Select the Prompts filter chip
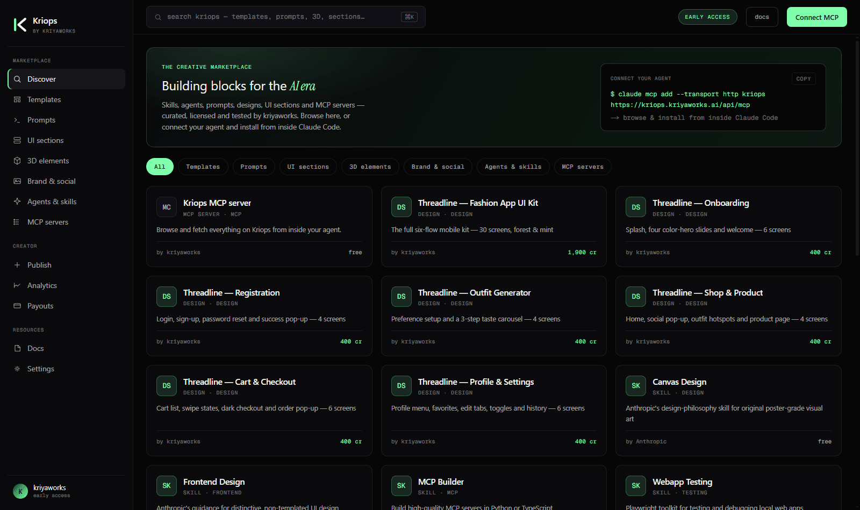The height and width of the screenshot is (510, 860). [x=254, y=167]
